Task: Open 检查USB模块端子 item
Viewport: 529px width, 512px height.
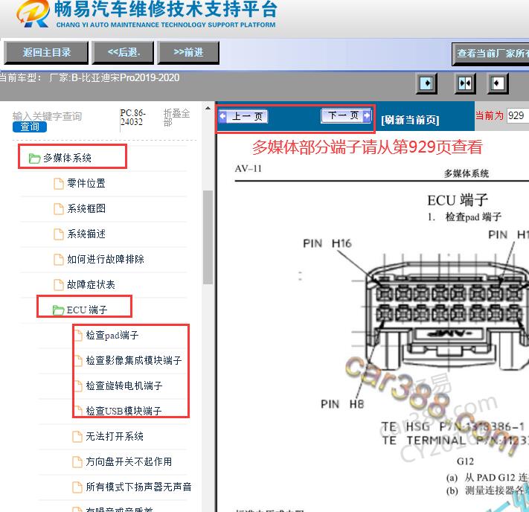Action: coord(124,411)
